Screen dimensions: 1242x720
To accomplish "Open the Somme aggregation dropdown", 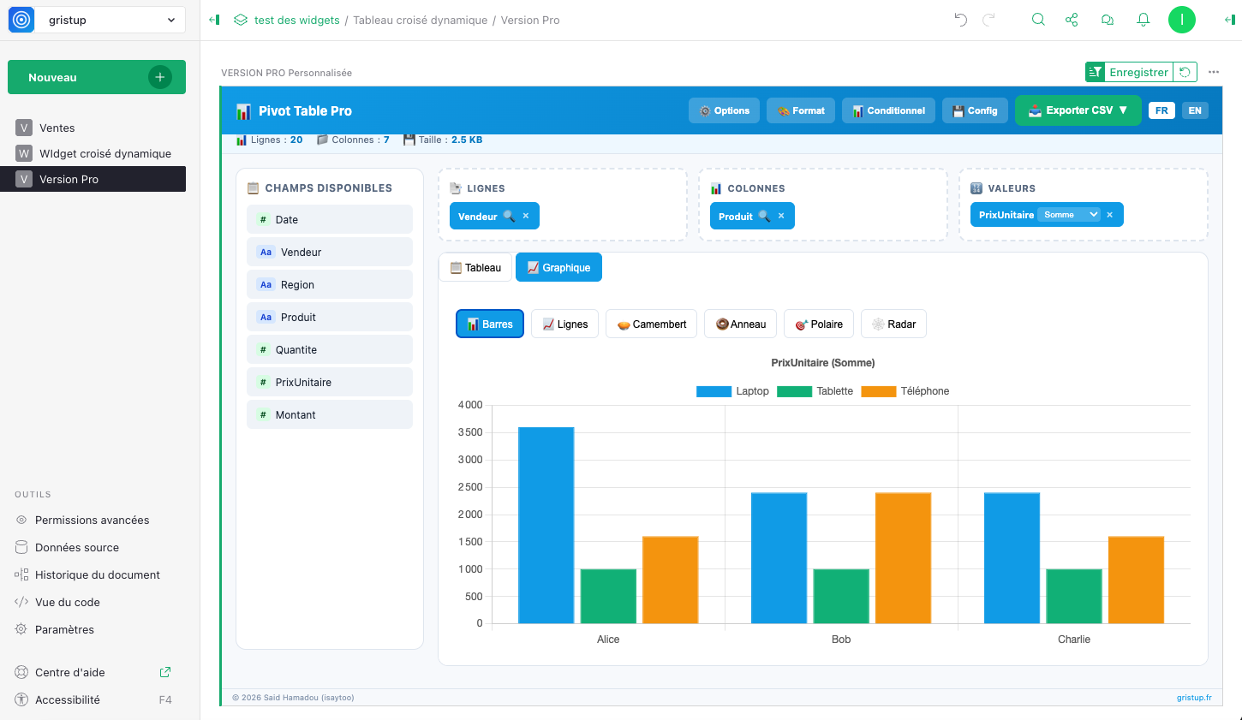I will coord(1069,215).
